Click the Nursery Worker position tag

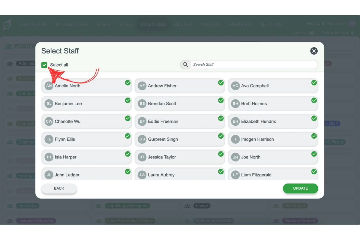coord(300,221)
